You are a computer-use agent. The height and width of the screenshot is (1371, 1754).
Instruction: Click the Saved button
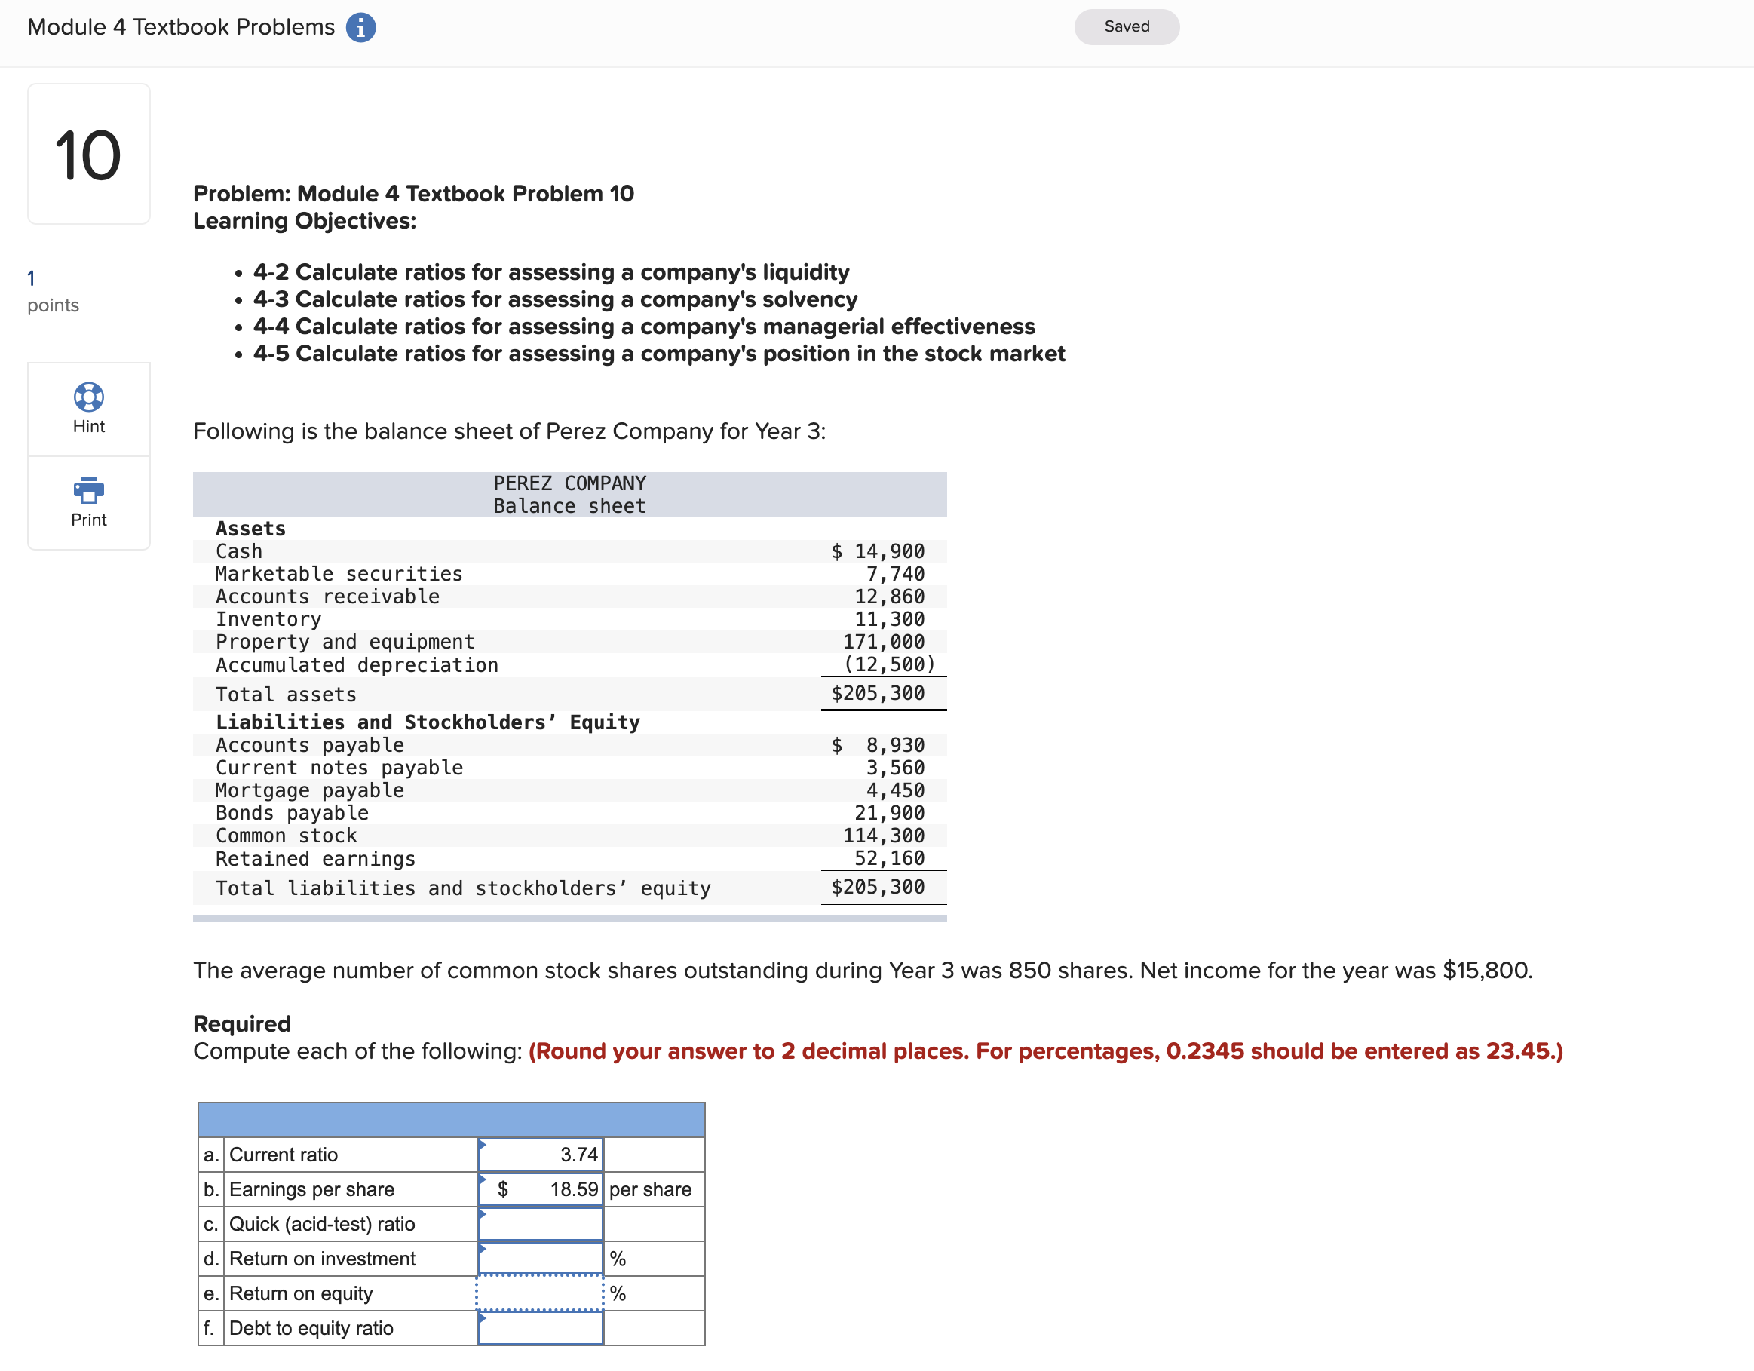click(x=1126, y=26)
